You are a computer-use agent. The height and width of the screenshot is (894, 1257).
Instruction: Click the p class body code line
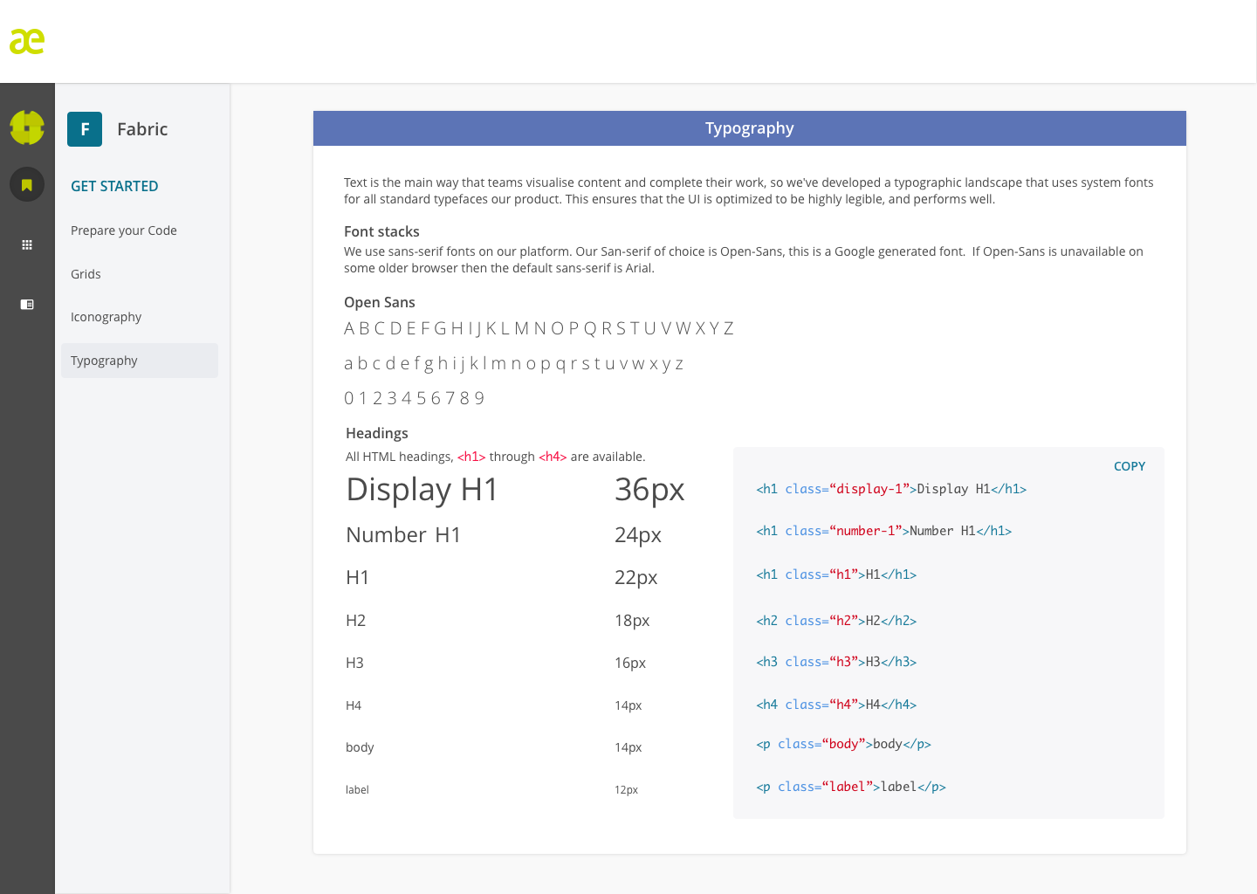(x=843, y=744)
